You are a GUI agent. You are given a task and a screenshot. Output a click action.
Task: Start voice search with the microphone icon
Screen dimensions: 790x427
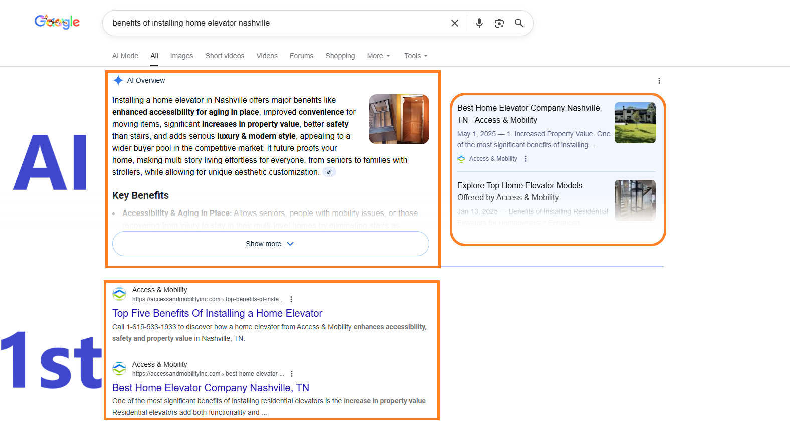479,23
